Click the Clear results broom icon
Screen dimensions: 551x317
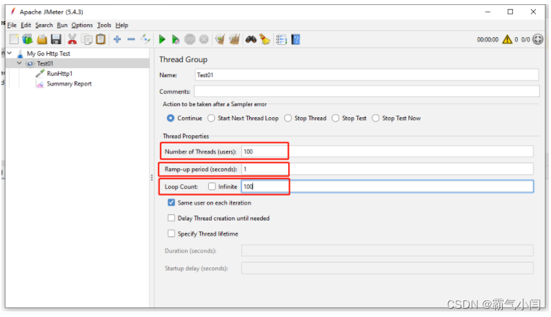click(220, 39)
